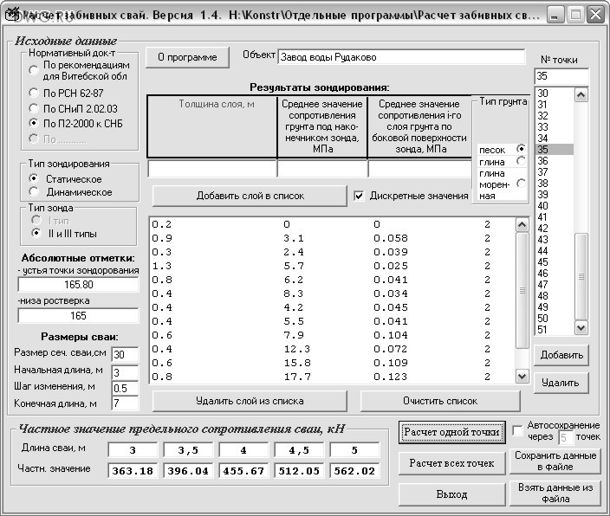Click the 'низа ростверка' field with 165

point(78,316)
